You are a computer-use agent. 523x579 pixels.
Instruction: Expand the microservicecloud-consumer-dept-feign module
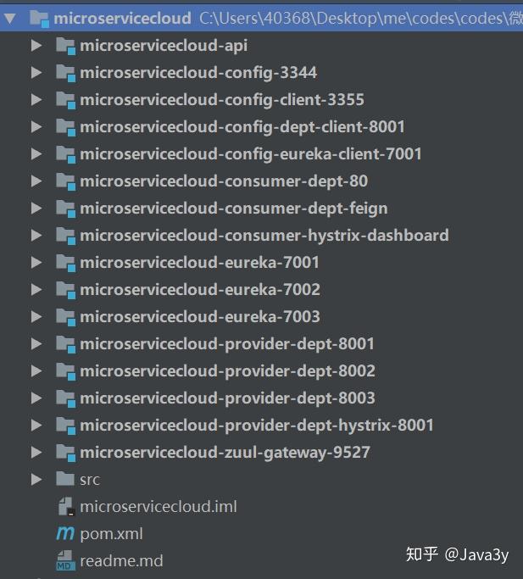tap(36, 208)
